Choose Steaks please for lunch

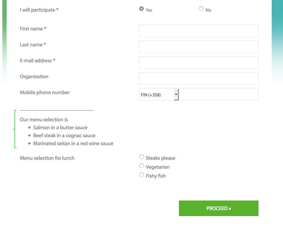pyautogui.click(x=141, y=157)
